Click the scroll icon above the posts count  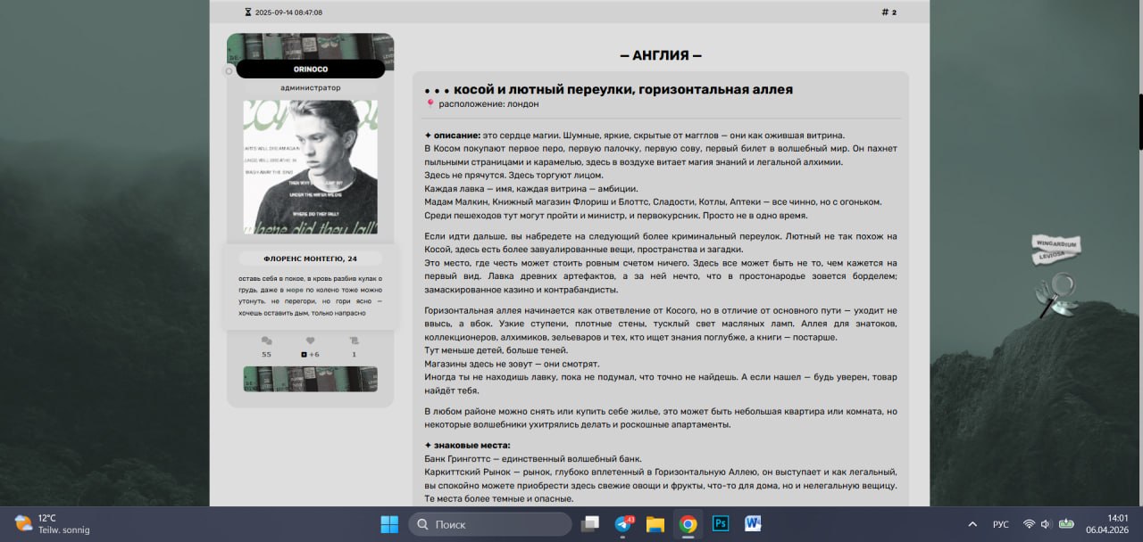354,341
